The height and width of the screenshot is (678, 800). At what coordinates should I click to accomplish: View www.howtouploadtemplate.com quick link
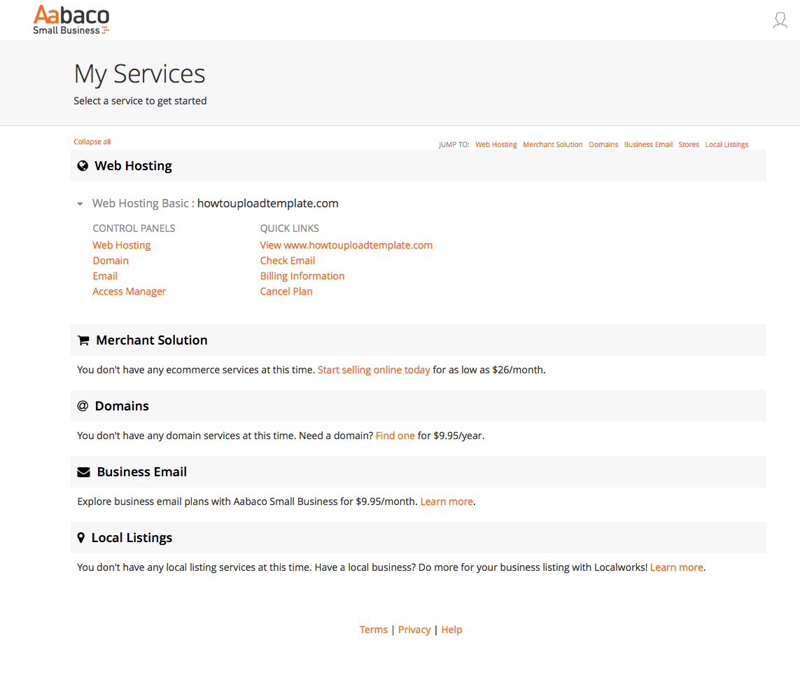346,245
